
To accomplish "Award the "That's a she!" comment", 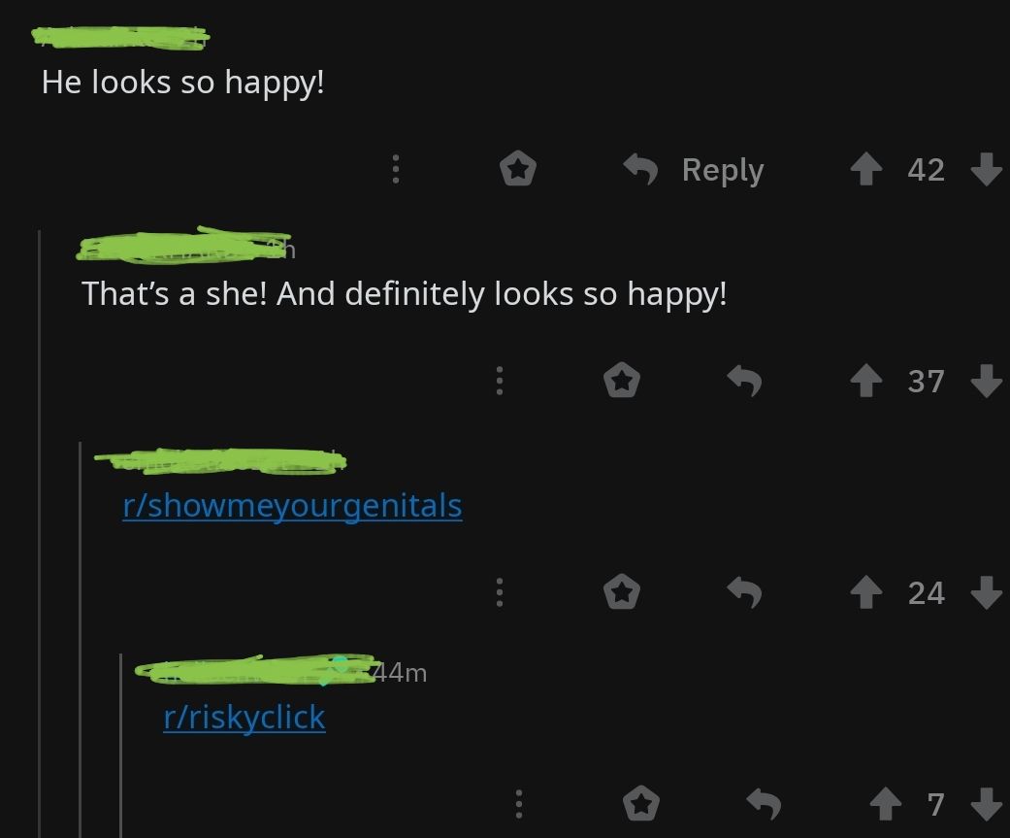I will pyautogui.click(x=622, y=380).
